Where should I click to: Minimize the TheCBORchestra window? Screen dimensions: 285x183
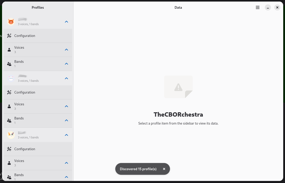268,8
